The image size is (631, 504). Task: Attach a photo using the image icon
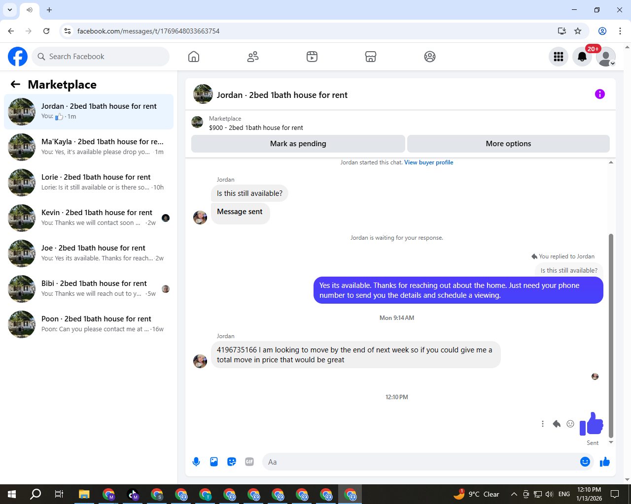tap(214, 462)
